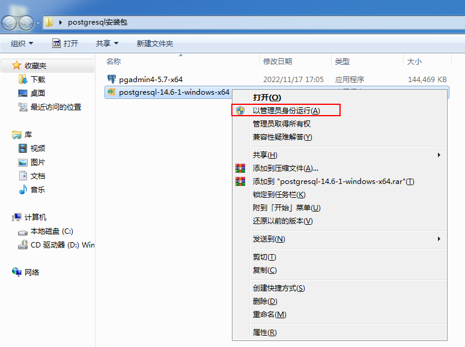Select the pgadmin4-5.7-x64 file name
This screenshot has height=347, width=465.
(x=151, y=80)
